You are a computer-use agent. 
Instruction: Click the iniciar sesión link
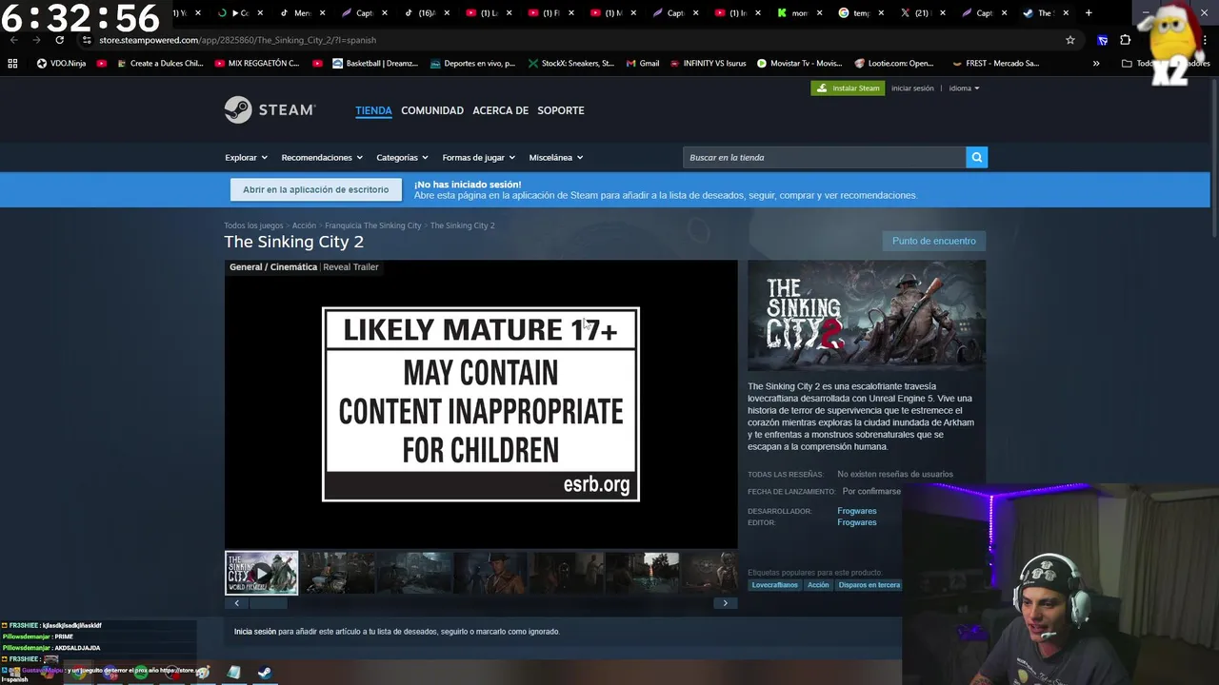[x=912, y=88]
